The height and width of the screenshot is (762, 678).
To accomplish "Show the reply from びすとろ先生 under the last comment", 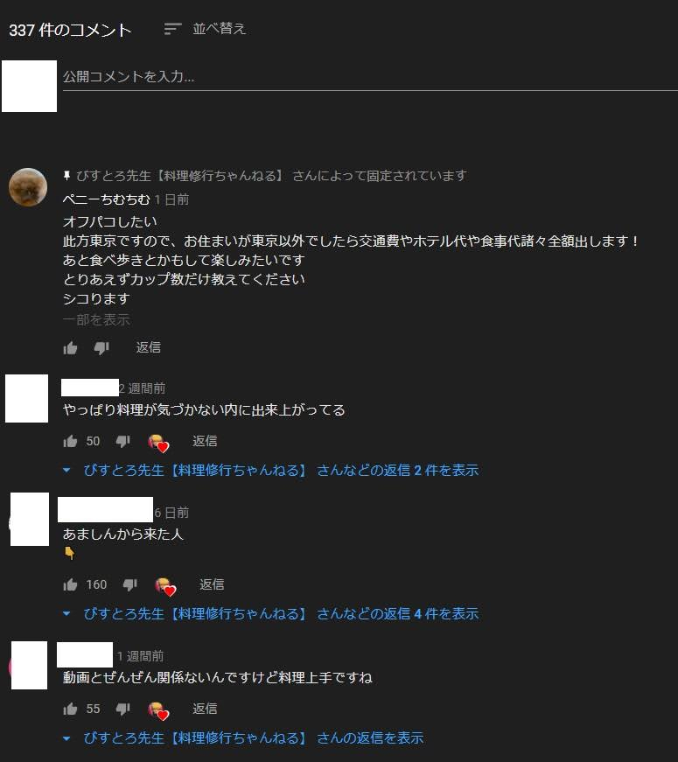I will (243, 738).
